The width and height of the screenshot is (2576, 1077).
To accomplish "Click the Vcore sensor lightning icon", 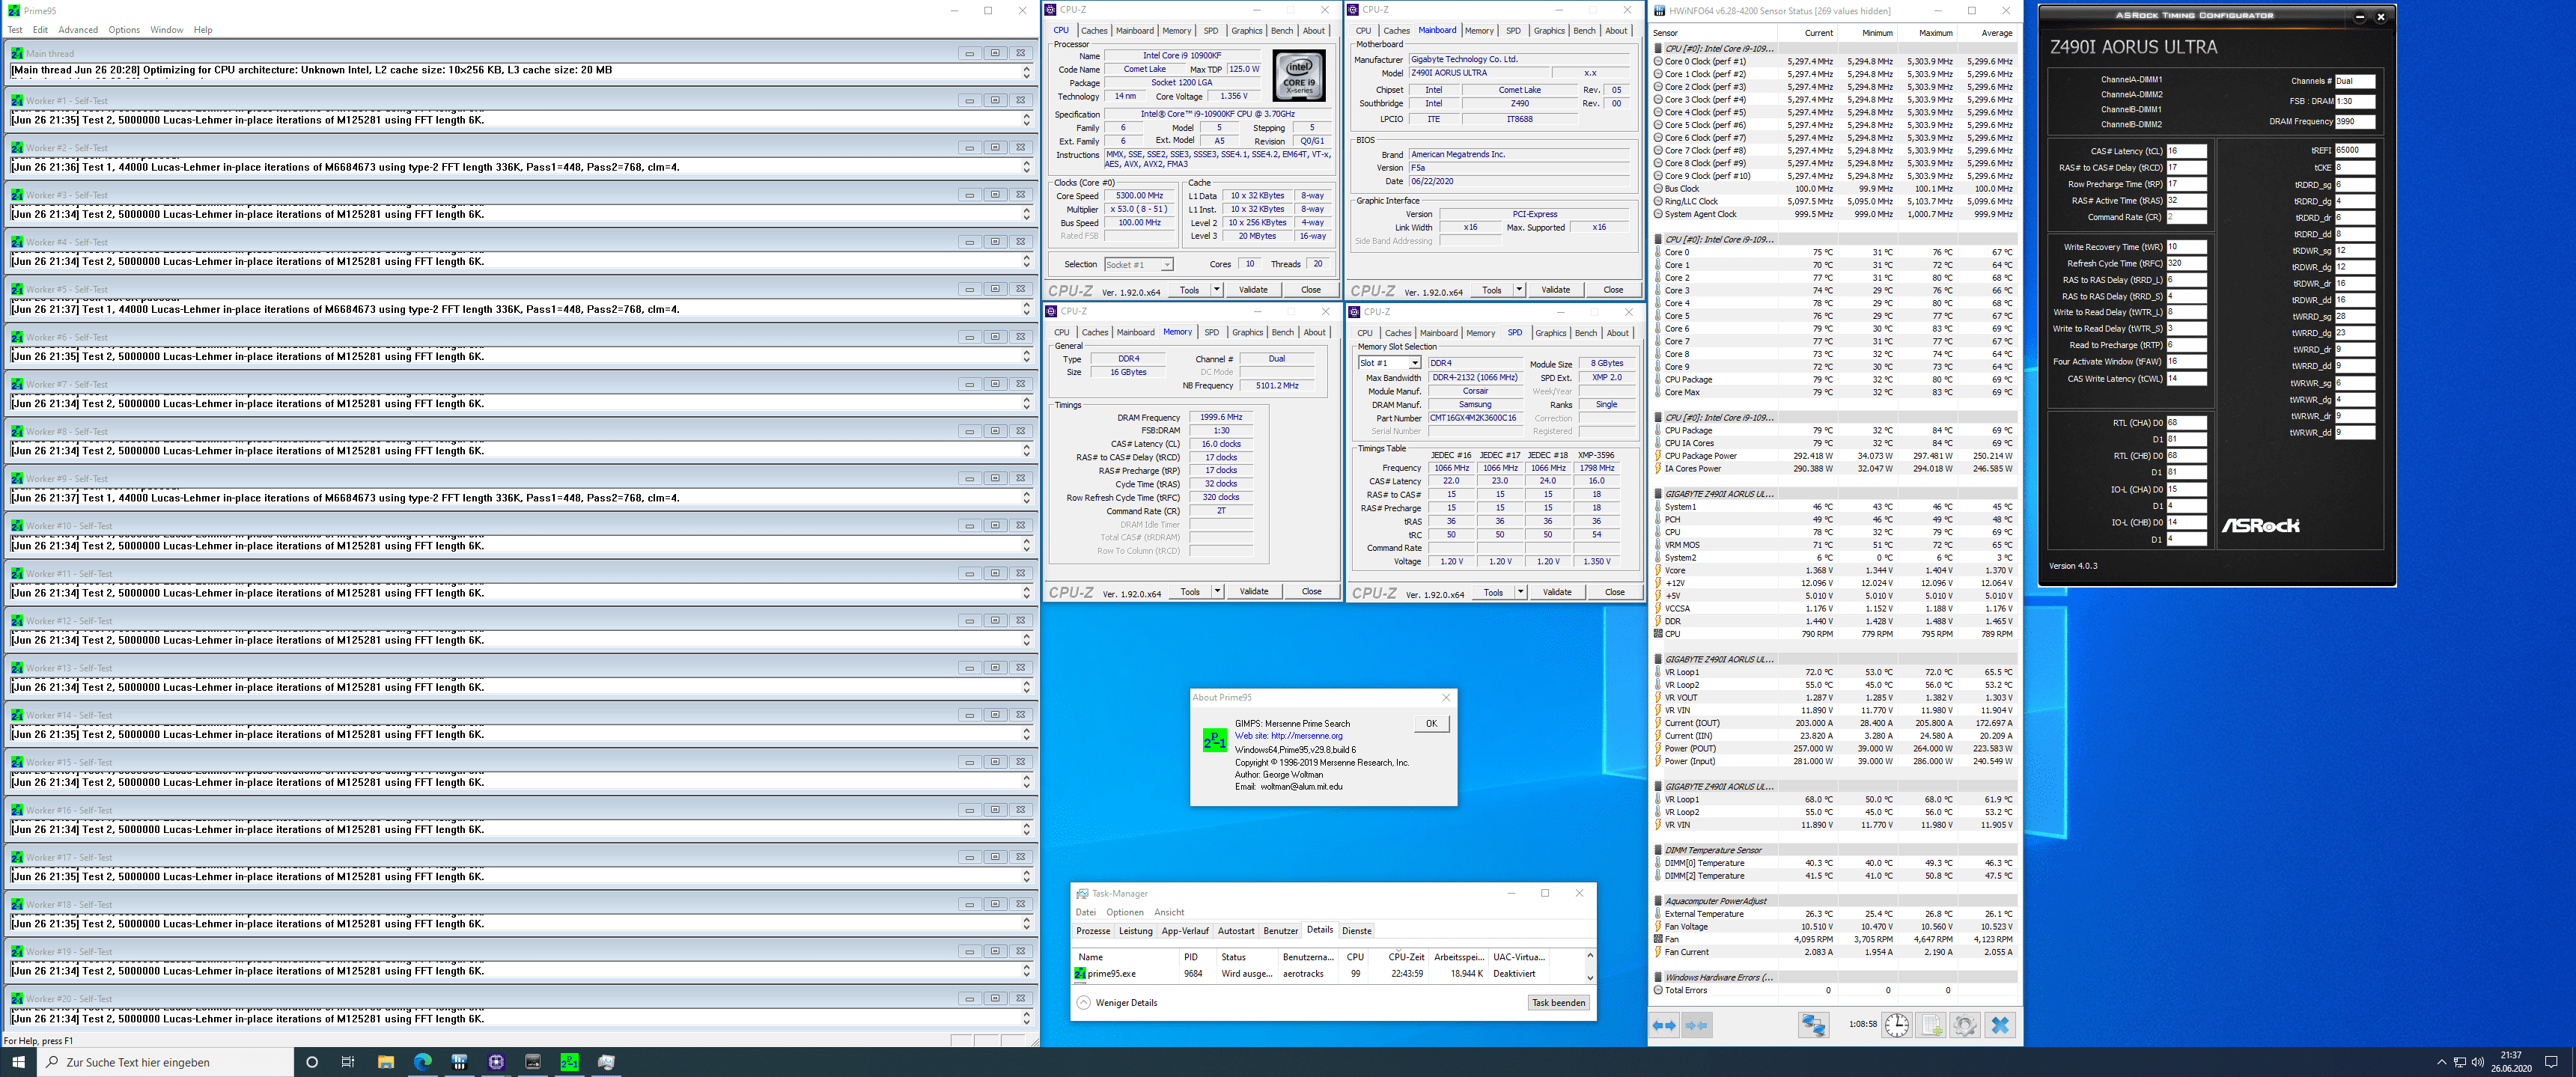I will [x=1659, y=570].
